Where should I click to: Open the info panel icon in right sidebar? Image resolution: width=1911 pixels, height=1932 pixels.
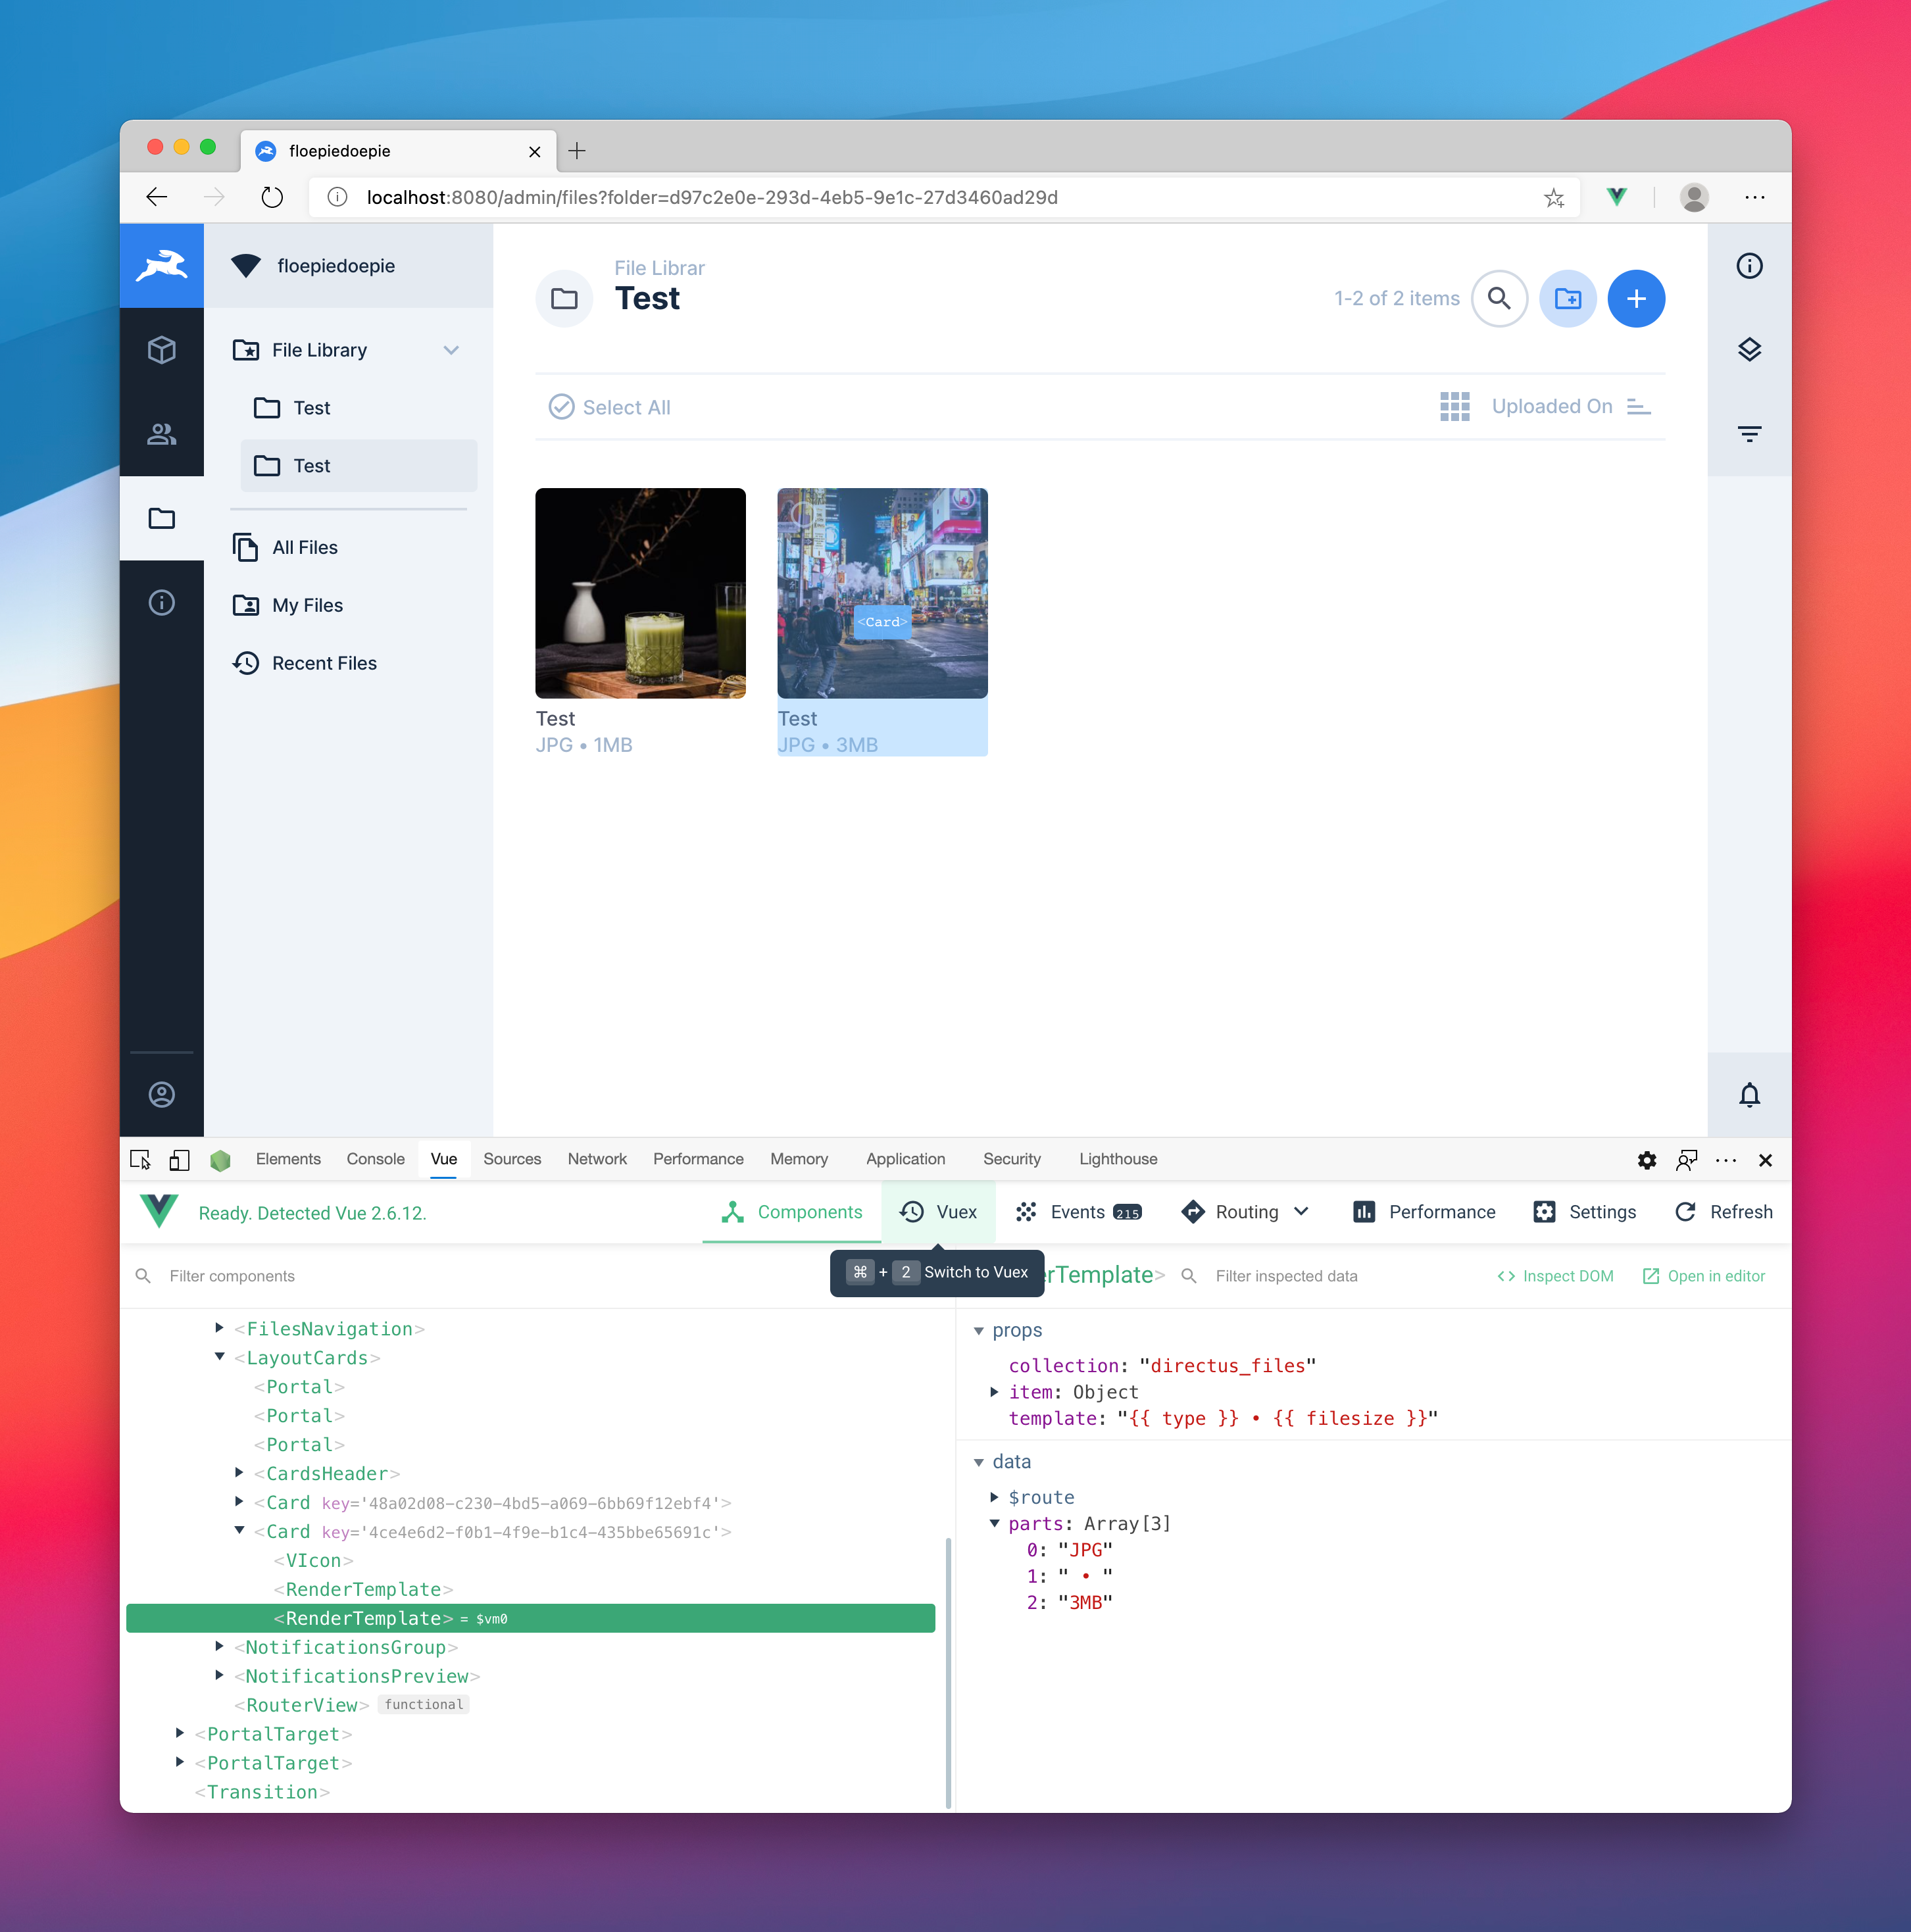[x=1749, y=266]
